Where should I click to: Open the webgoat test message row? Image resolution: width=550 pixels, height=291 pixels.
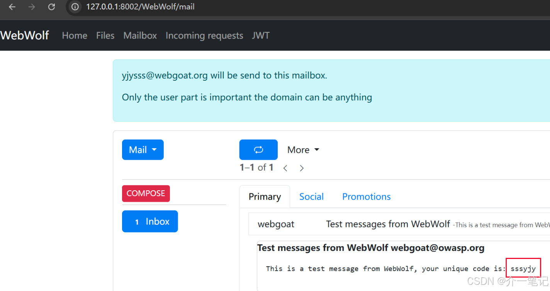399,224
